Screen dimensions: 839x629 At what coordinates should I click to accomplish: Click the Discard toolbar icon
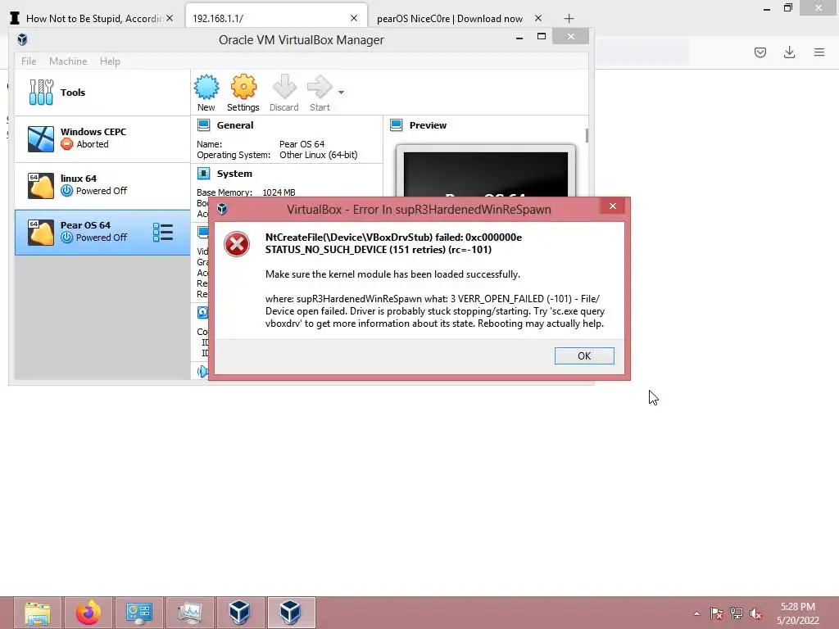click(284, 87)
